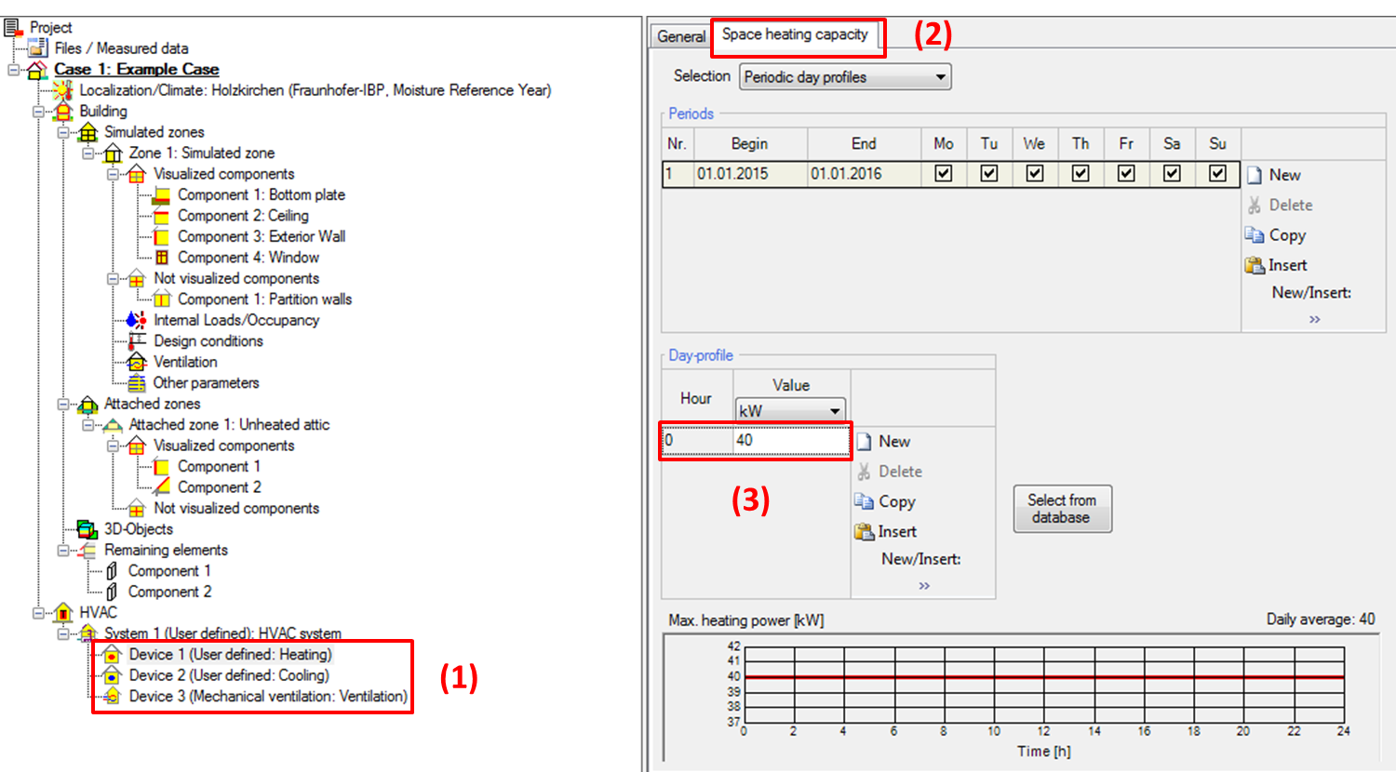Collapse the Building tree node
The image size is (1396, 772).
click(x=38, y=112)
